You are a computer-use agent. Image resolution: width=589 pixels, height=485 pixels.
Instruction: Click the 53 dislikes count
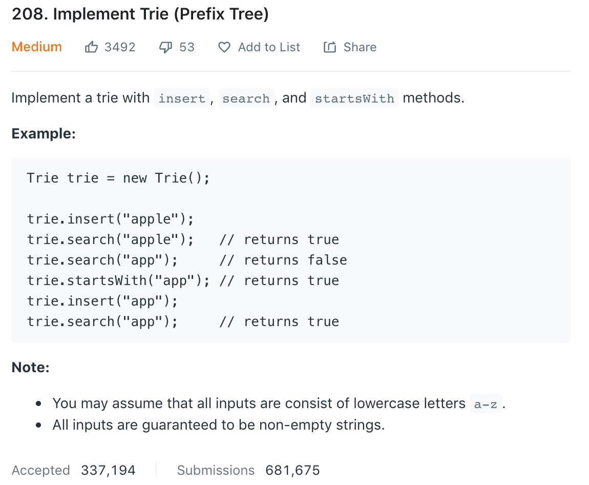click(x=187, y=47)
